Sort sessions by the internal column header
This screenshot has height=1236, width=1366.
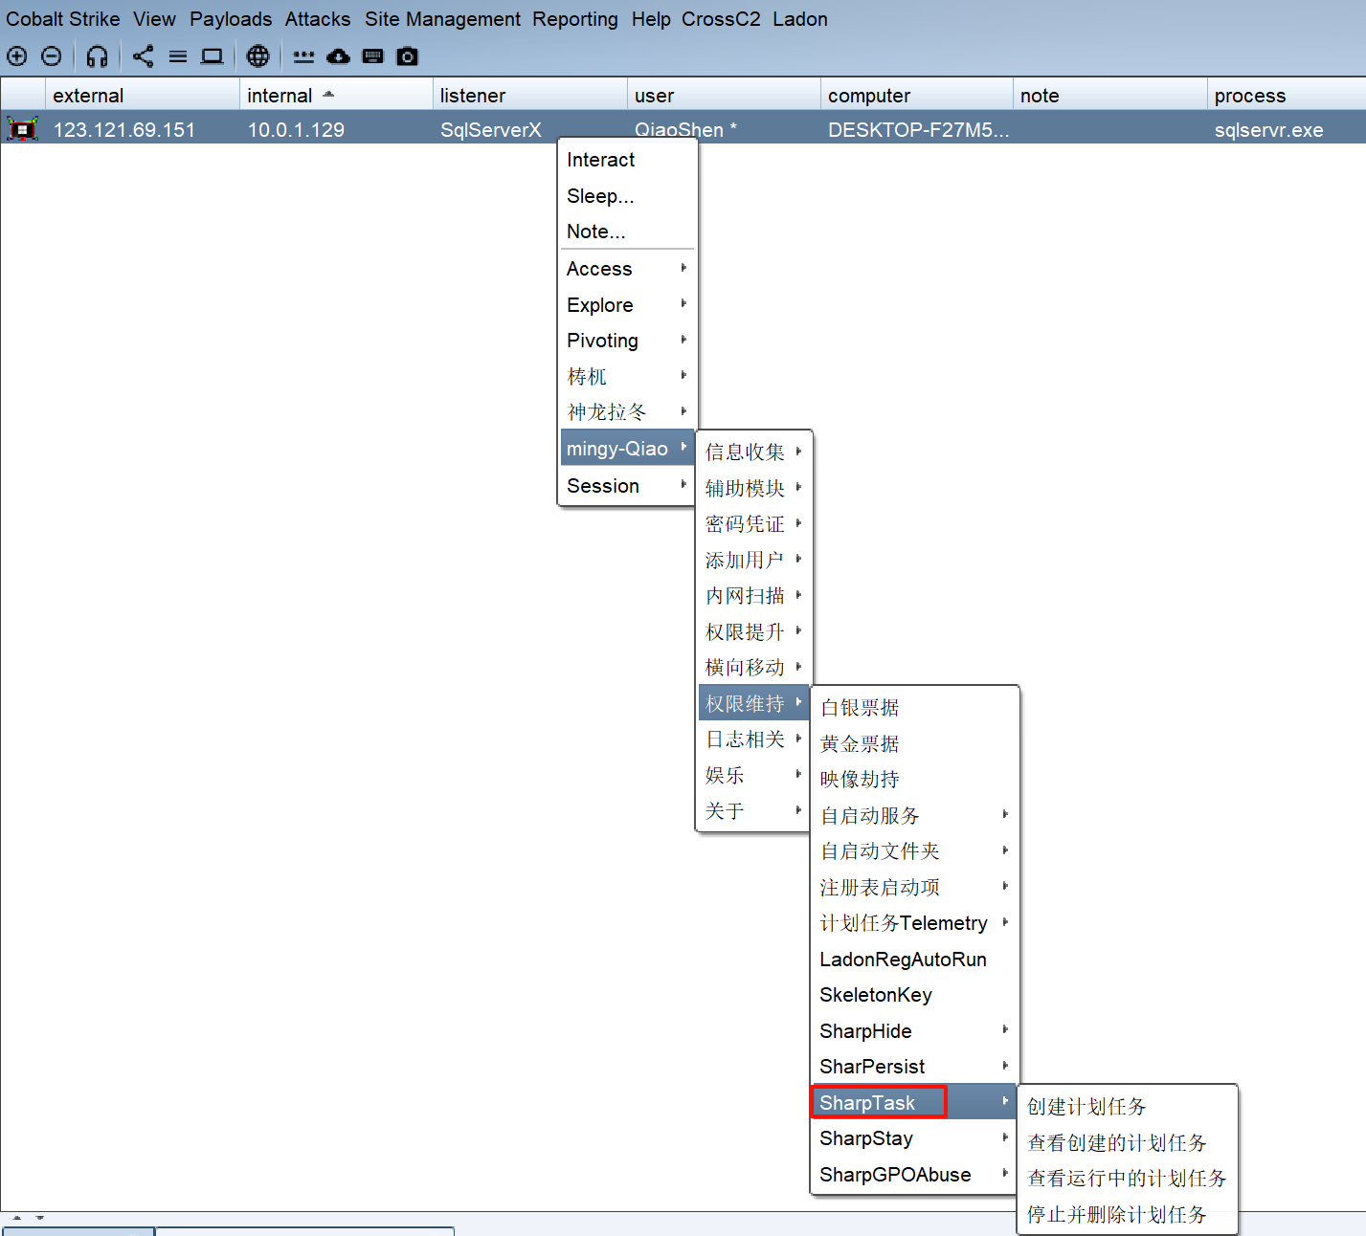(x=280, y=96)
